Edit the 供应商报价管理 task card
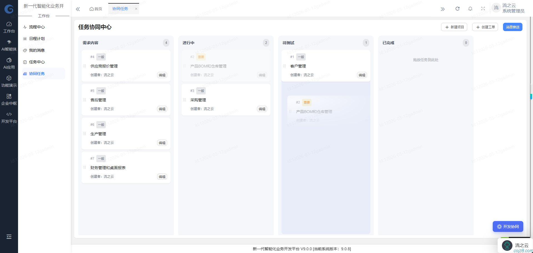 click(162, 75)
